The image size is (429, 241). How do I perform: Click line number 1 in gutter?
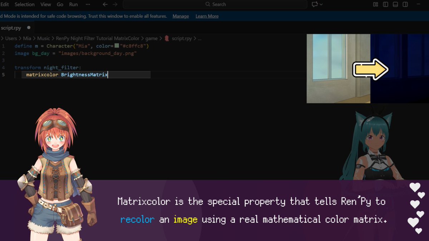pyautogui.click(x=3, y=46)
